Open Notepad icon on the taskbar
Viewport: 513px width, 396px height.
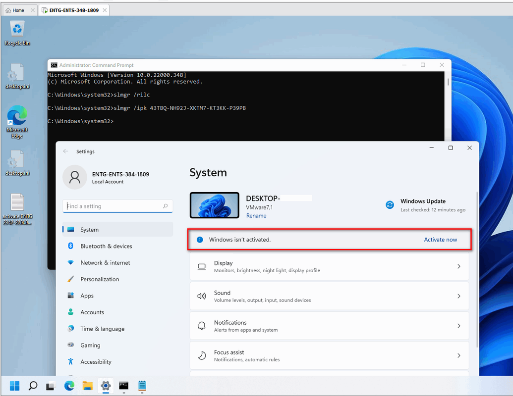(x=142, y=386)
